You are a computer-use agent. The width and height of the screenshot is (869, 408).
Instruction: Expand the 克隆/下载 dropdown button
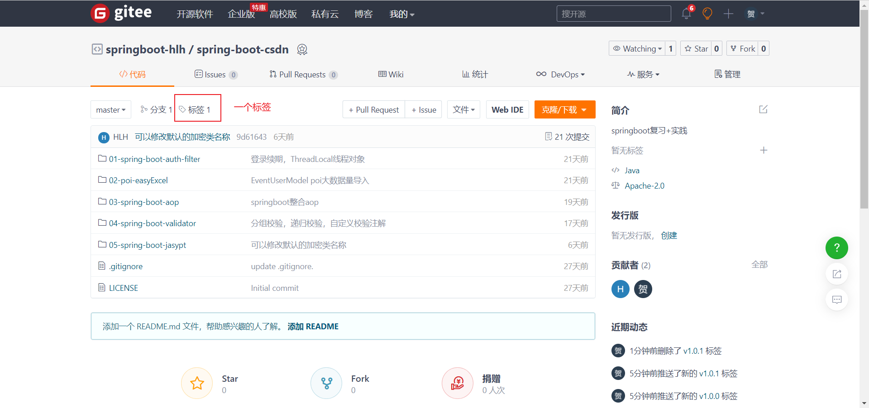(564, 110)
